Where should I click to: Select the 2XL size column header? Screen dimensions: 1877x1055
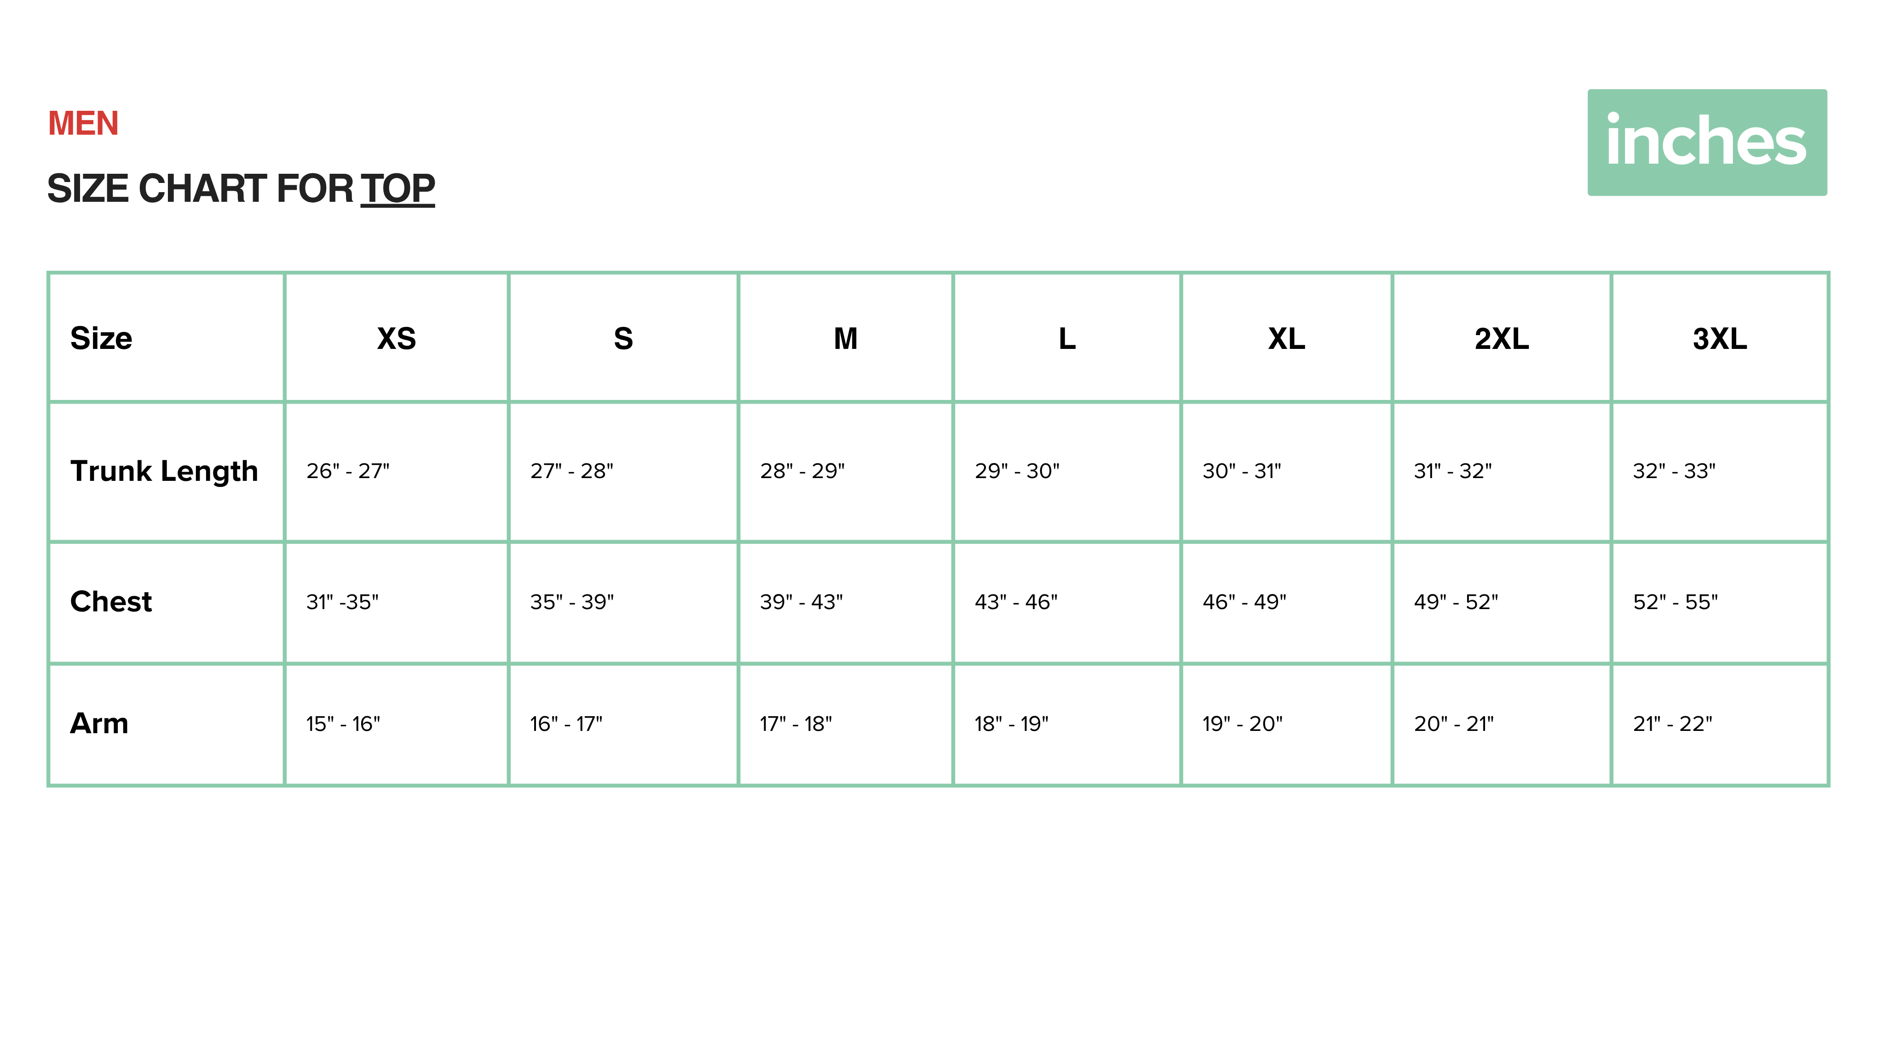(1501, 338)
